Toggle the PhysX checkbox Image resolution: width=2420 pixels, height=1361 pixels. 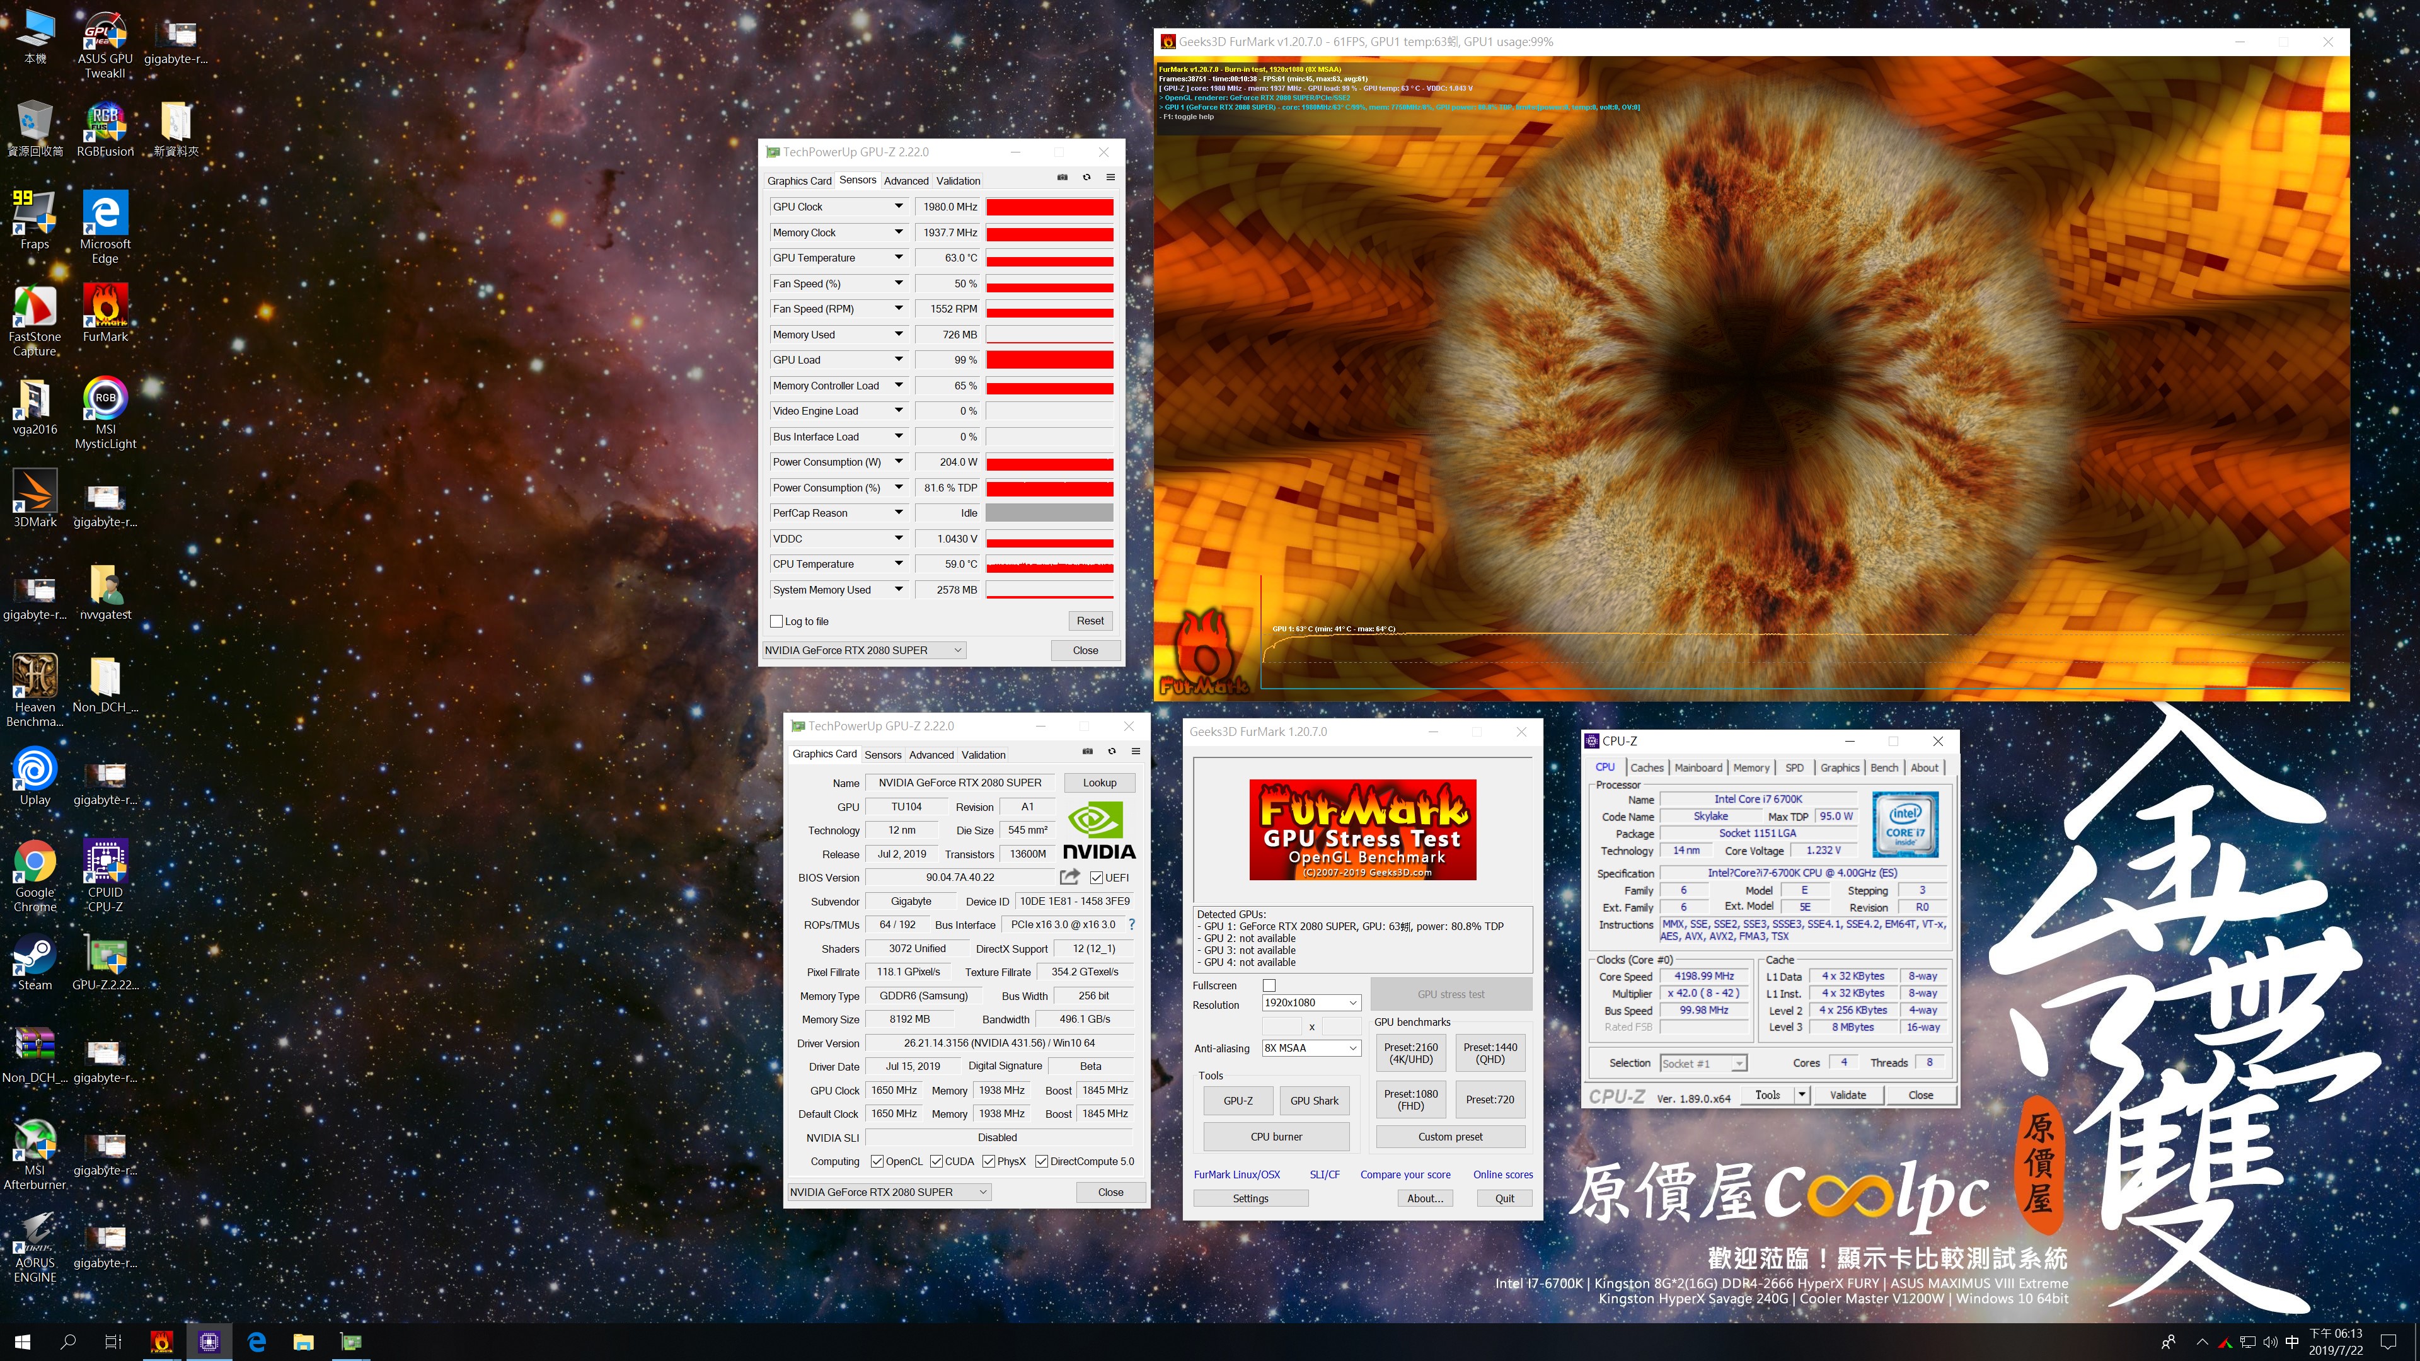click(x=988, y=1161)
